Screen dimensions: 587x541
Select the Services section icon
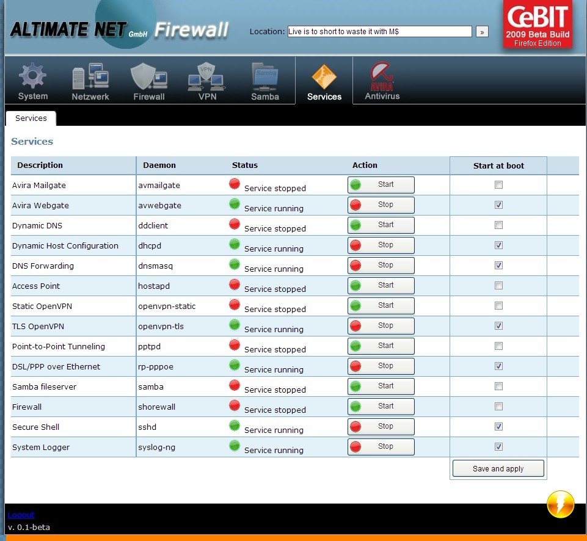[x=324, y=77]
